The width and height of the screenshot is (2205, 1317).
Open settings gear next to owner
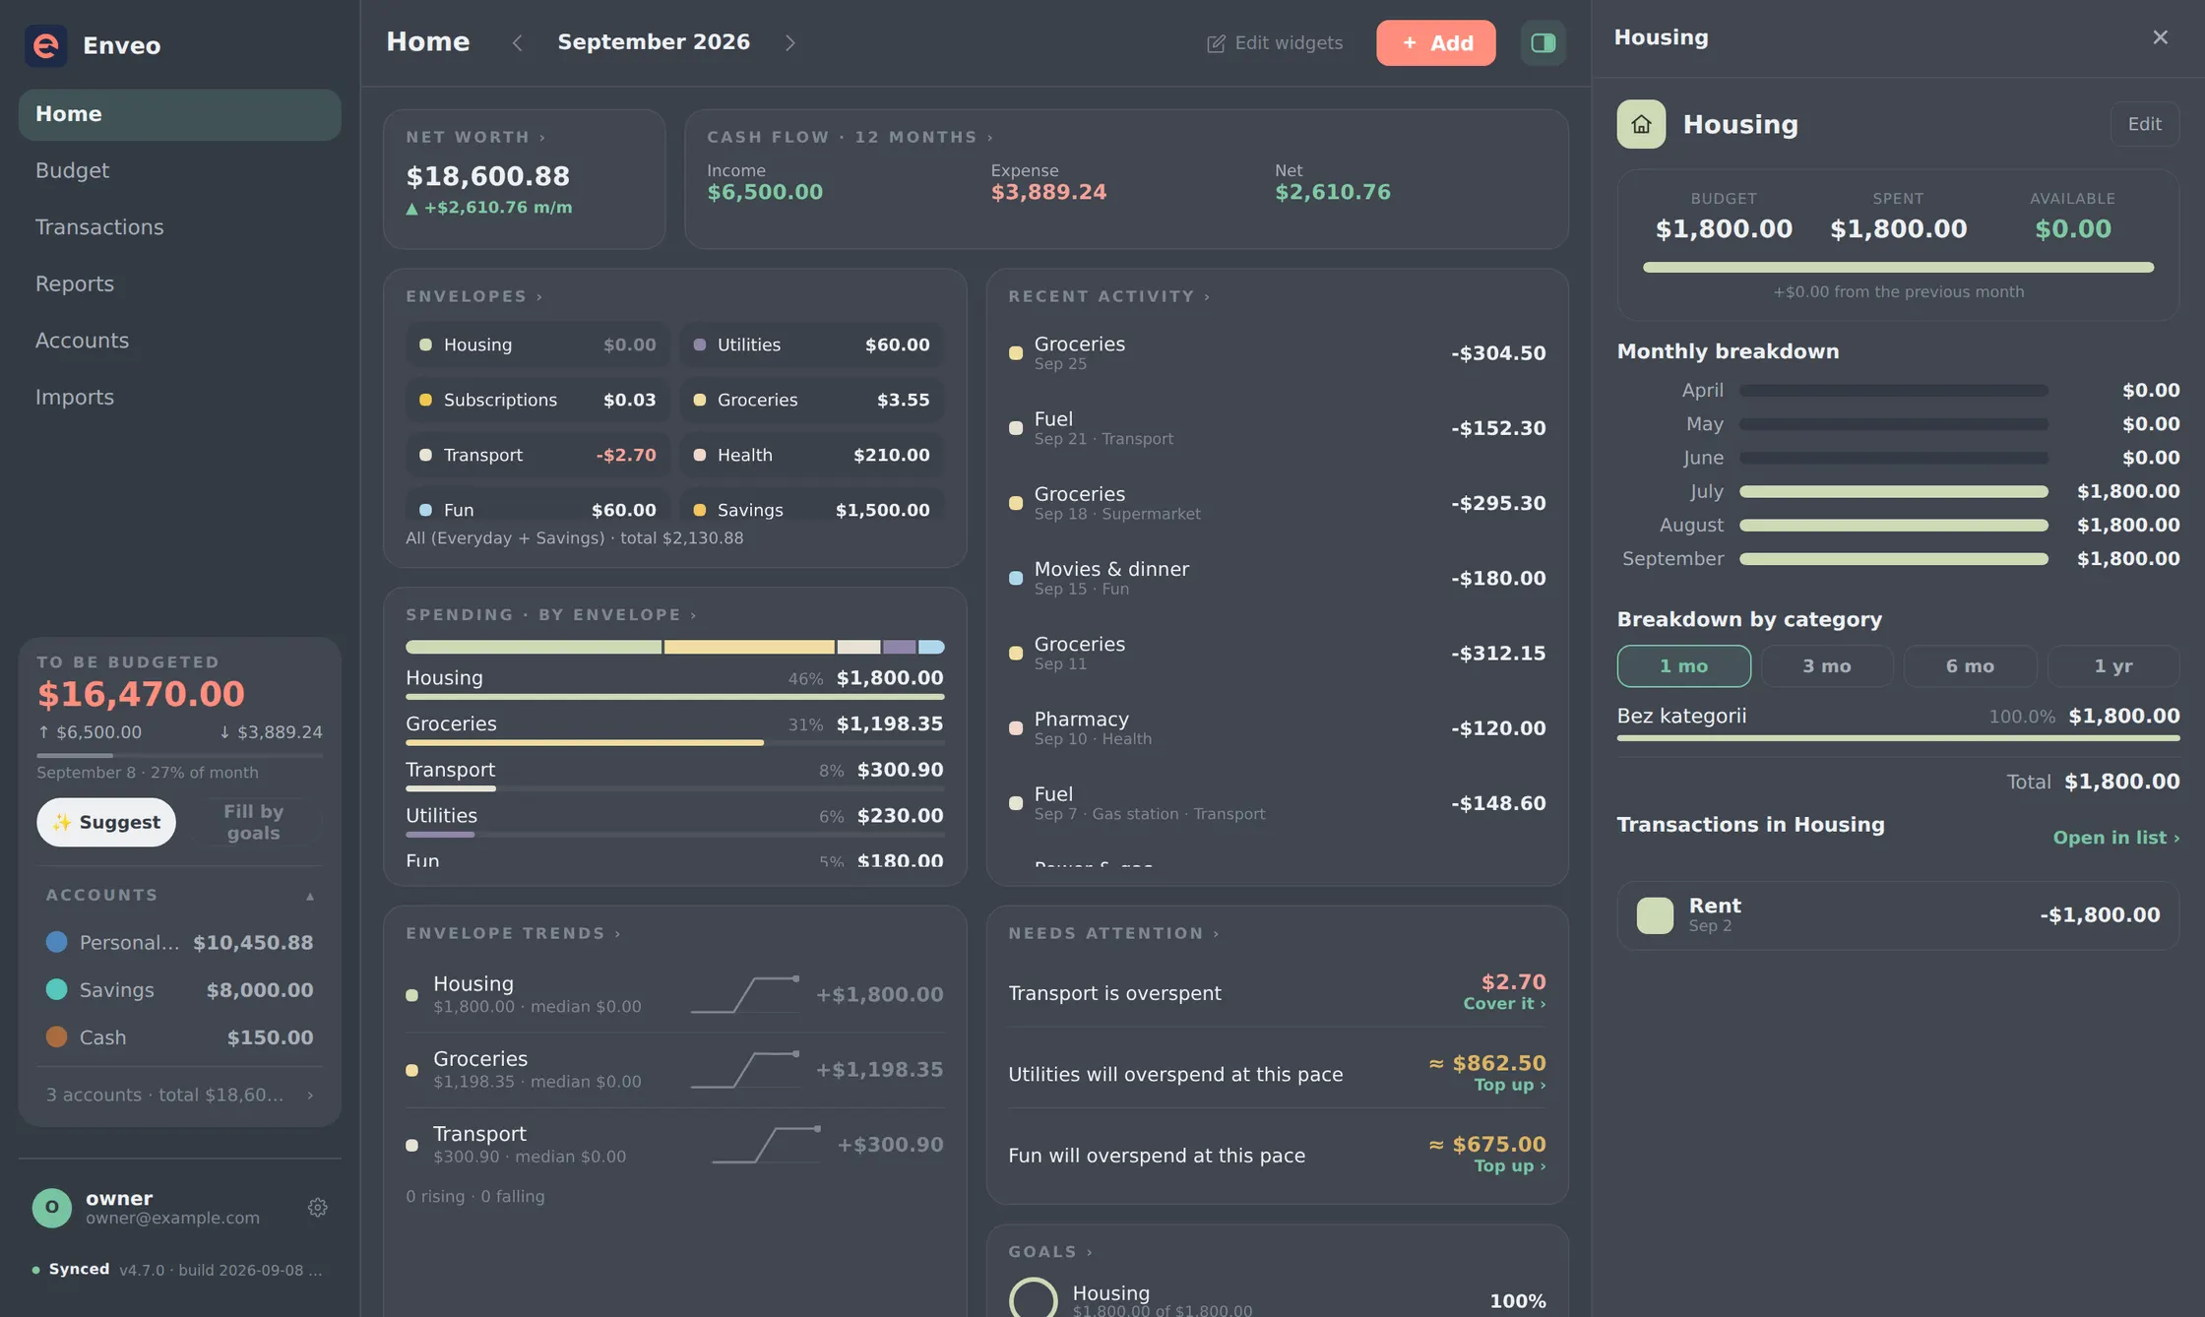317,1207
